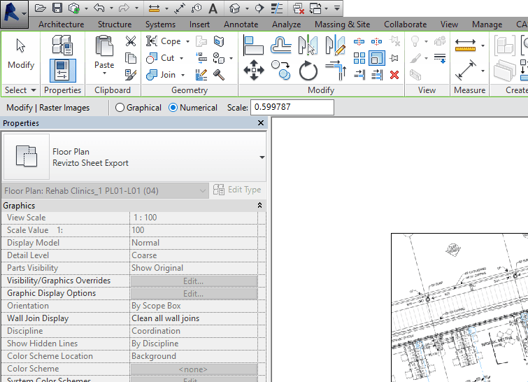Image resolution: width=528 pixels, height=382 pixels.
Task: Click the Measure Between Two References ruler icon
Action: (x=465, y=45)
